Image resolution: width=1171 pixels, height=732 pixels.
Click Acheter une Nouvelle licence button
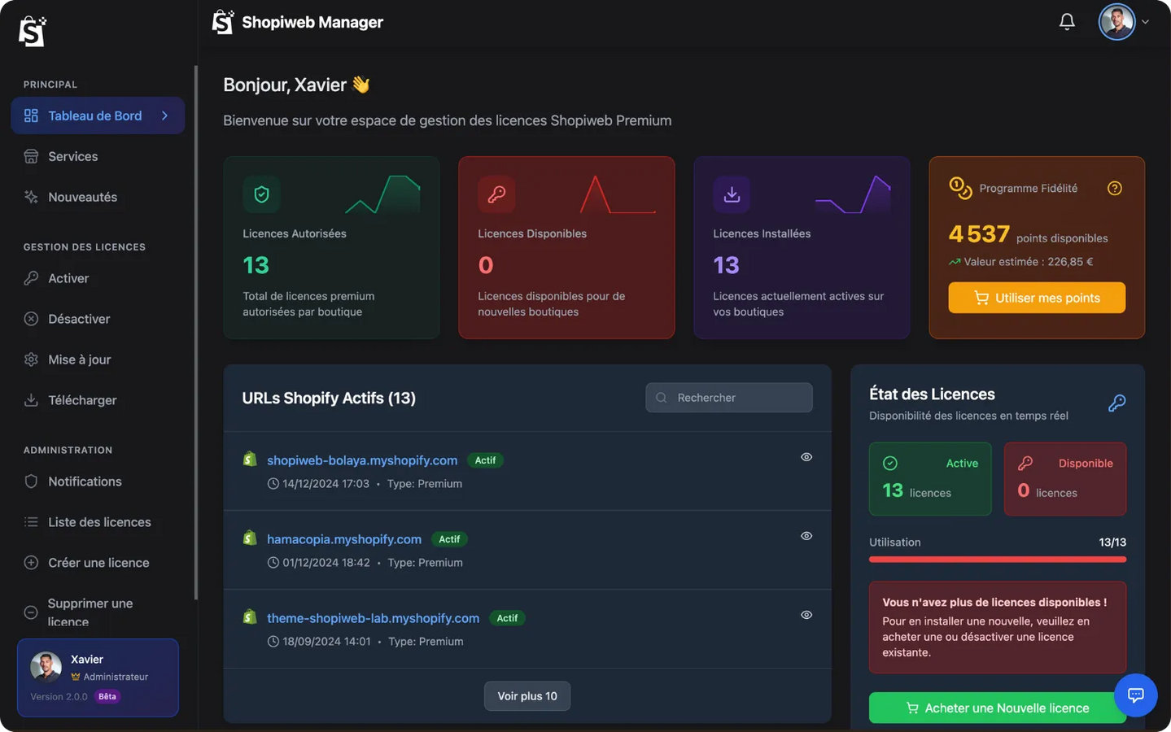click(x=997, y=708)
